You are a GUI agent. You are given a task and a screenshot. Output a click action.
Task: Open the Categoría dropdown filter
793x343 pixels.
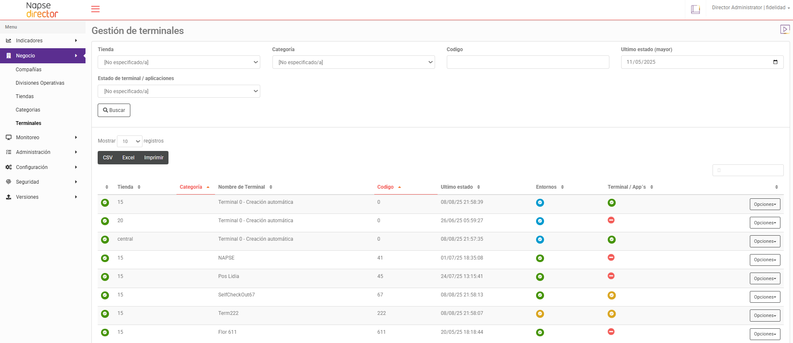353,62
